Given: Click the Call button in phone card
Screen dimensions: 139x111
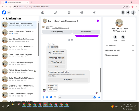Looking at the screenshot, I should pyautogui.click(x=57, y=66).
